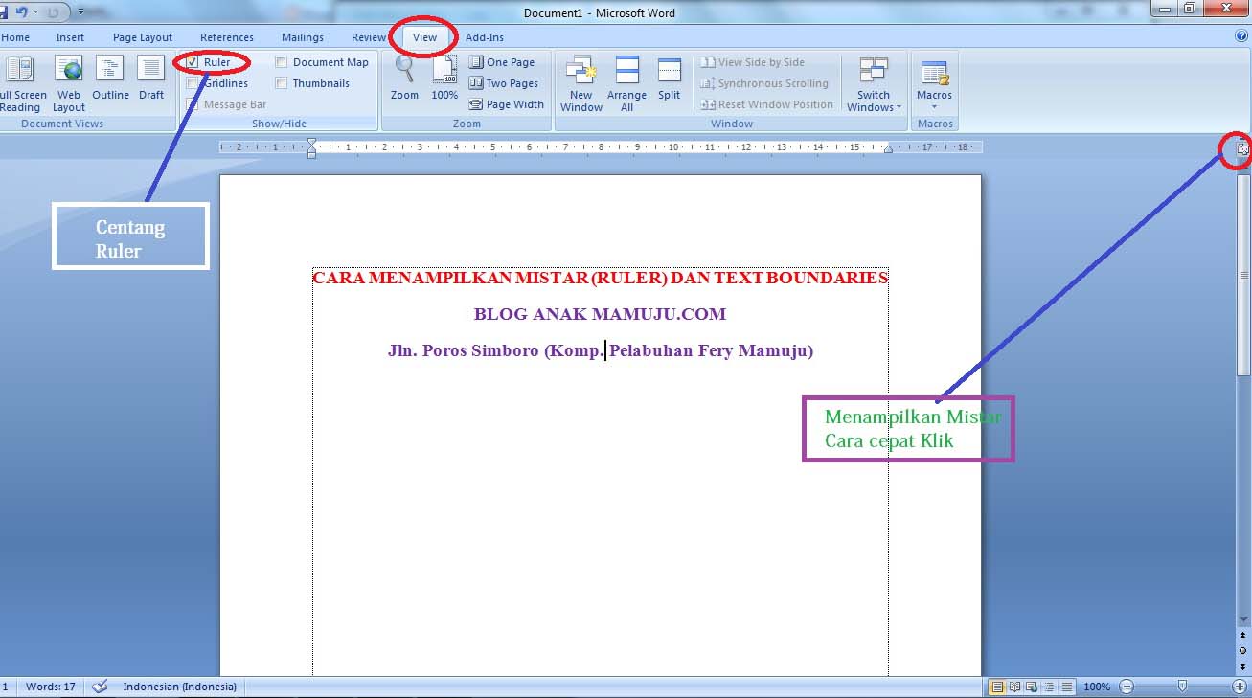The height and width of the screenshot is (698, 1252).
Task: Open the References tab
Action: click(227, 37)
